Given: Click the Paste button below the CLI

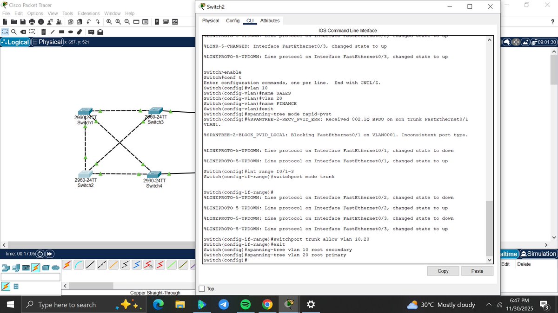Looking at the screenshot, I should [477, 271].
